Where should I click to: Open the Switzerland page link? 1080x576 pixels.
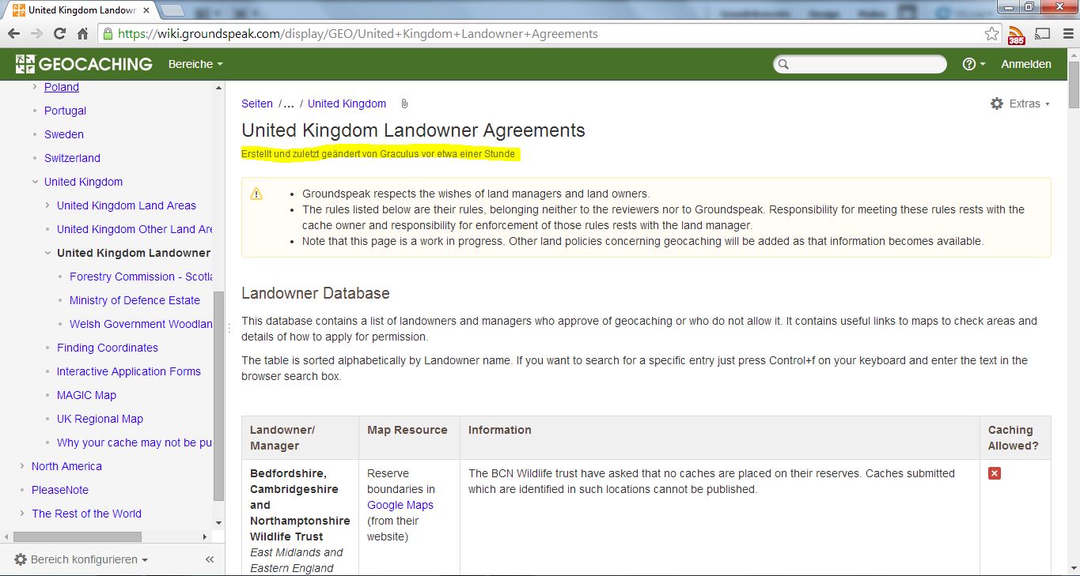pyautogui.click(x=72, y=158)
